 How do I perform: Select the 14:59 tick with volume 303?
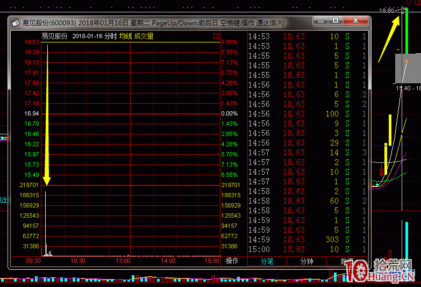[307, 240]
